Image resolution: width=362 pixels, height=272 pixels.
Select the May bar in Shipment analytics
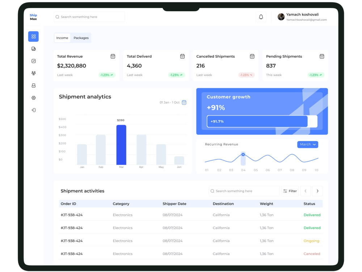pyautogui.click(x=161, y=154)
